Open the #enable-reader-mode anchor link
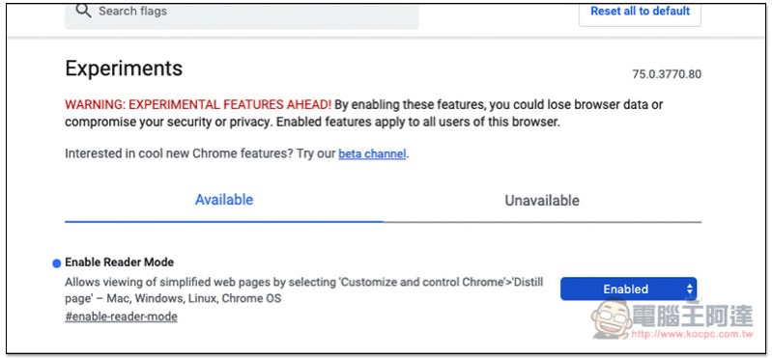Image resolution: width=772 pixels, height=358 pixels. [x=121, y=317]
